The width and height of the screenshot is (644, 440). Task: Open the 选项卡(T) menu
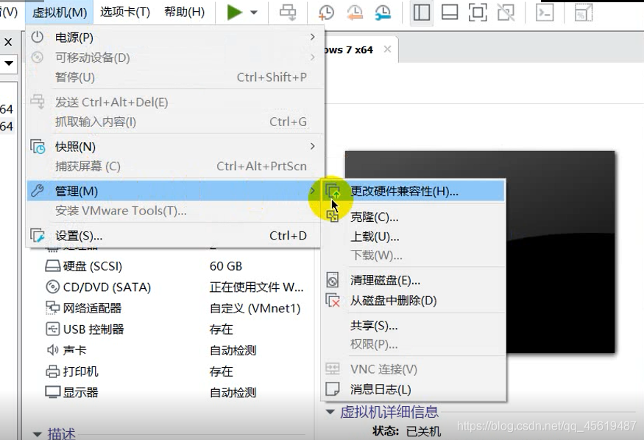pos(125,12)
